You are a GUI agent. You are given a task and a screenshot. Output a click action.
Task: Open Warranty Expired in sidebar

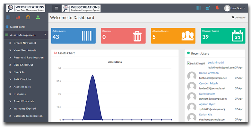[x=25, y=109]
